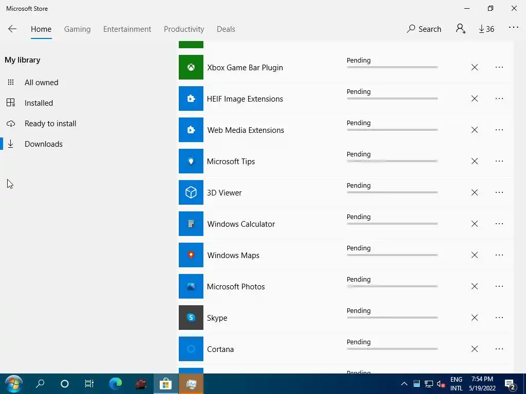Open more options for Microsoft Tips

tap(499, 161)
